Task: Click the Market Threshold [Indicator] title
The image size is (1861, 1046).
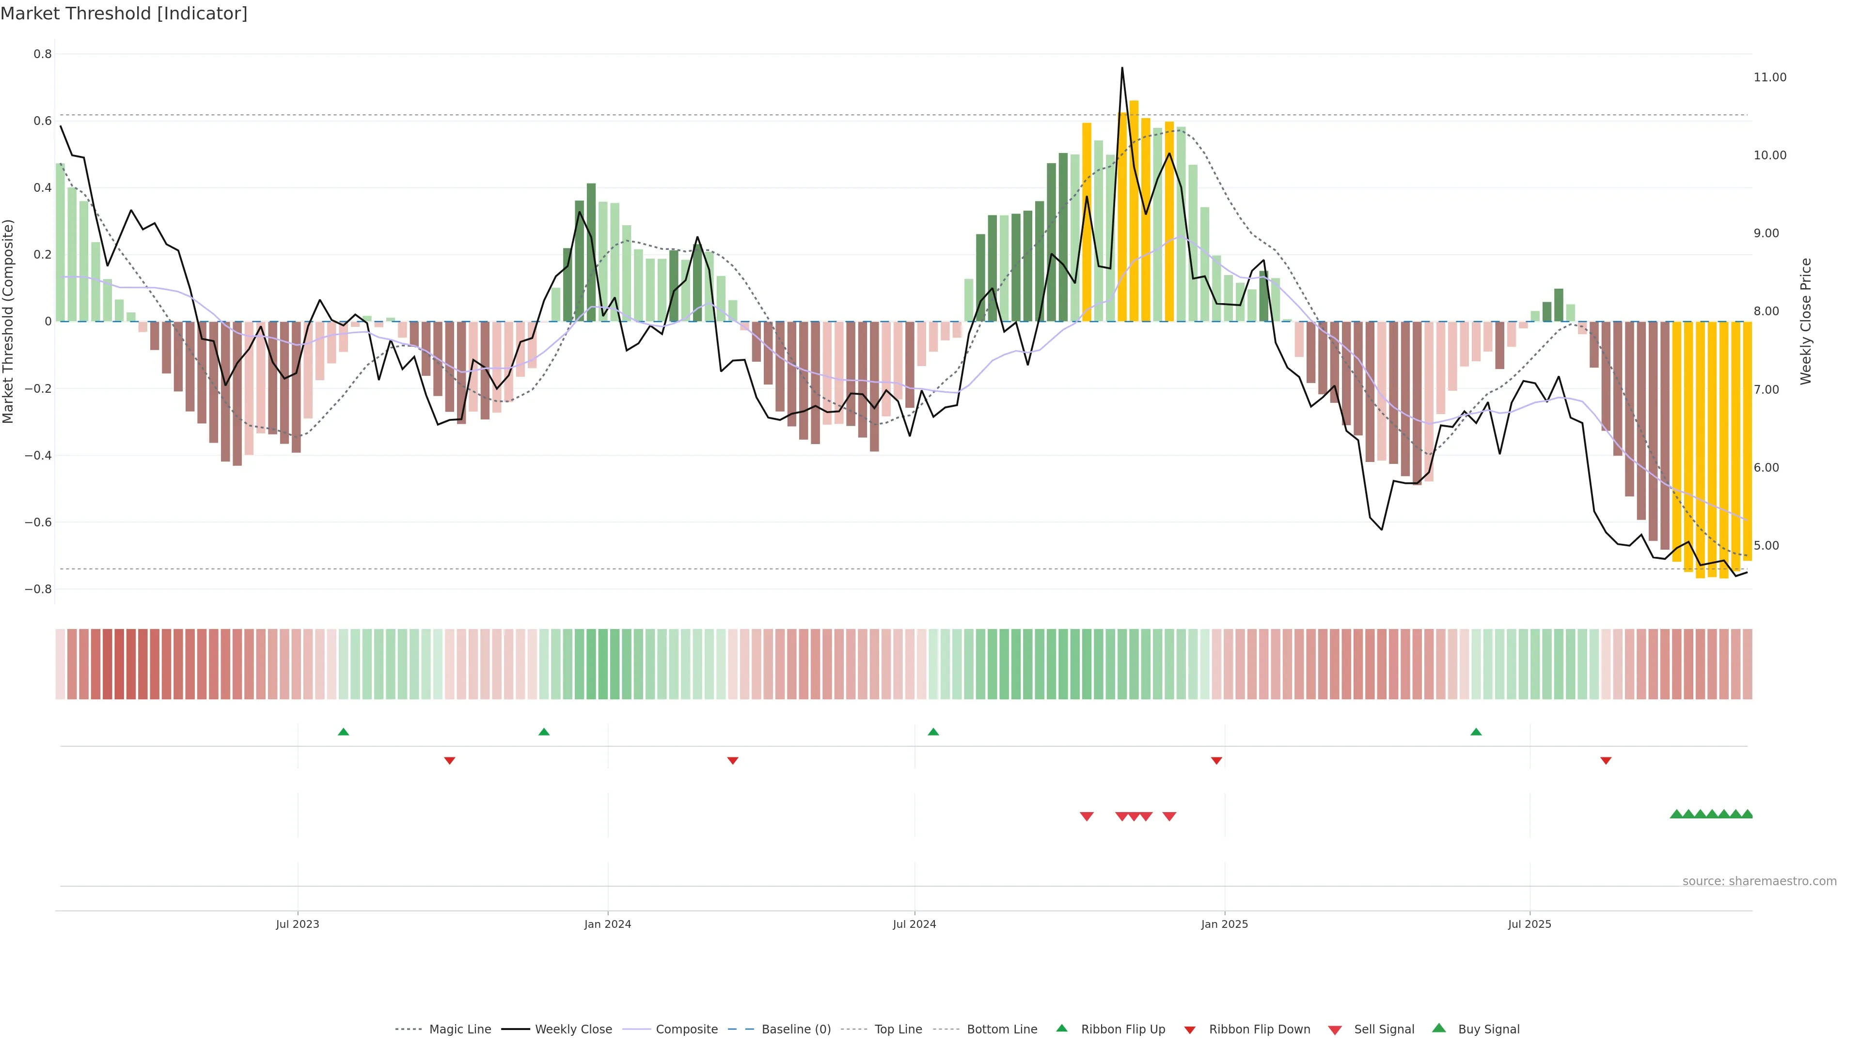Action: coord(124,14)
